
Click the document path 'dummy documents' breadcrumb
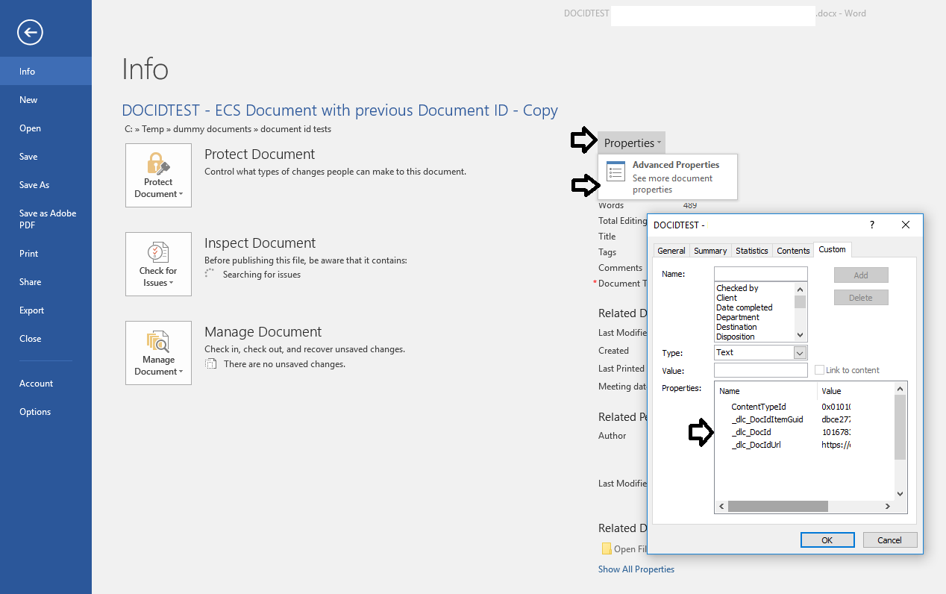pyautogui.click(x=212, y=129)
